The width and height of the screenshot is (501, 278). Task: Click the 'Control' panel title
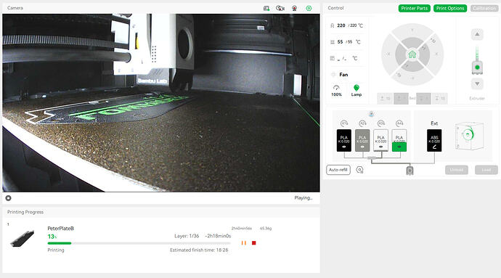tap(335, 8)
